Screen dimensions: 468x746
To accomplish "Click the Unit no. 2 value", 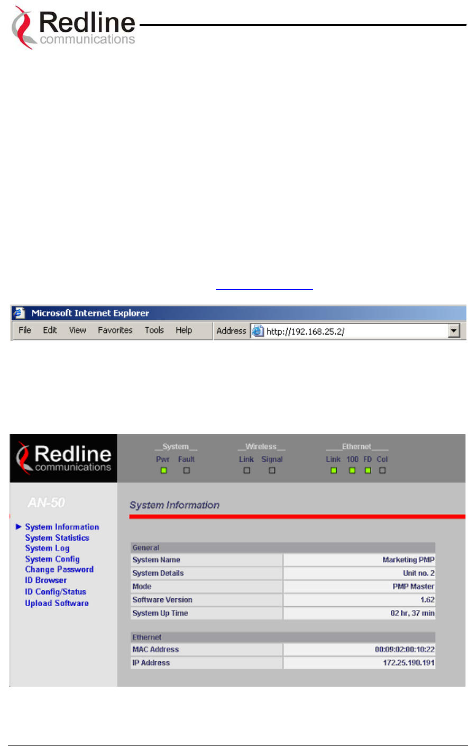I will 419,573.
